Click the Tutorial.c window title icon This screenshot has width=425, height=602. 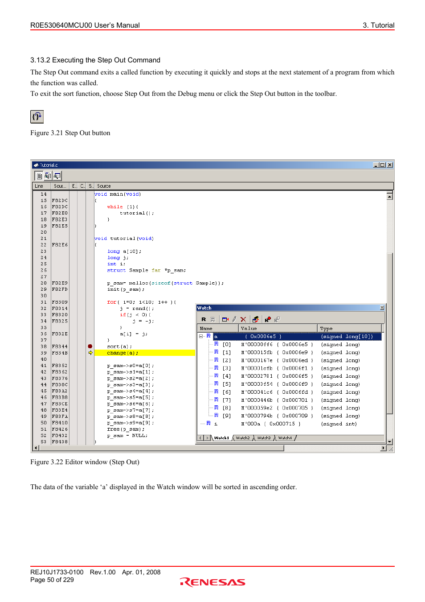(36, 165)
